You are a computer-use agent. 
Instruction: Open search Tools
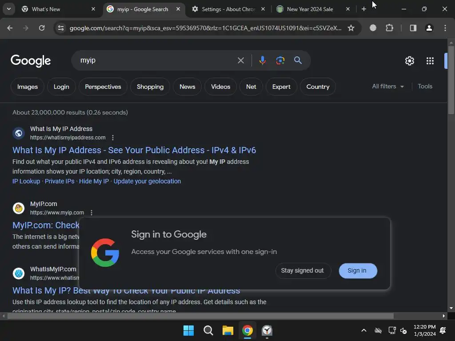point(425,87)
